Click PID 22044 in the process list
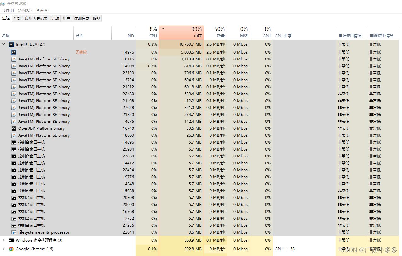The height and width of the screenshot is (256, 402). coord(129,232)
